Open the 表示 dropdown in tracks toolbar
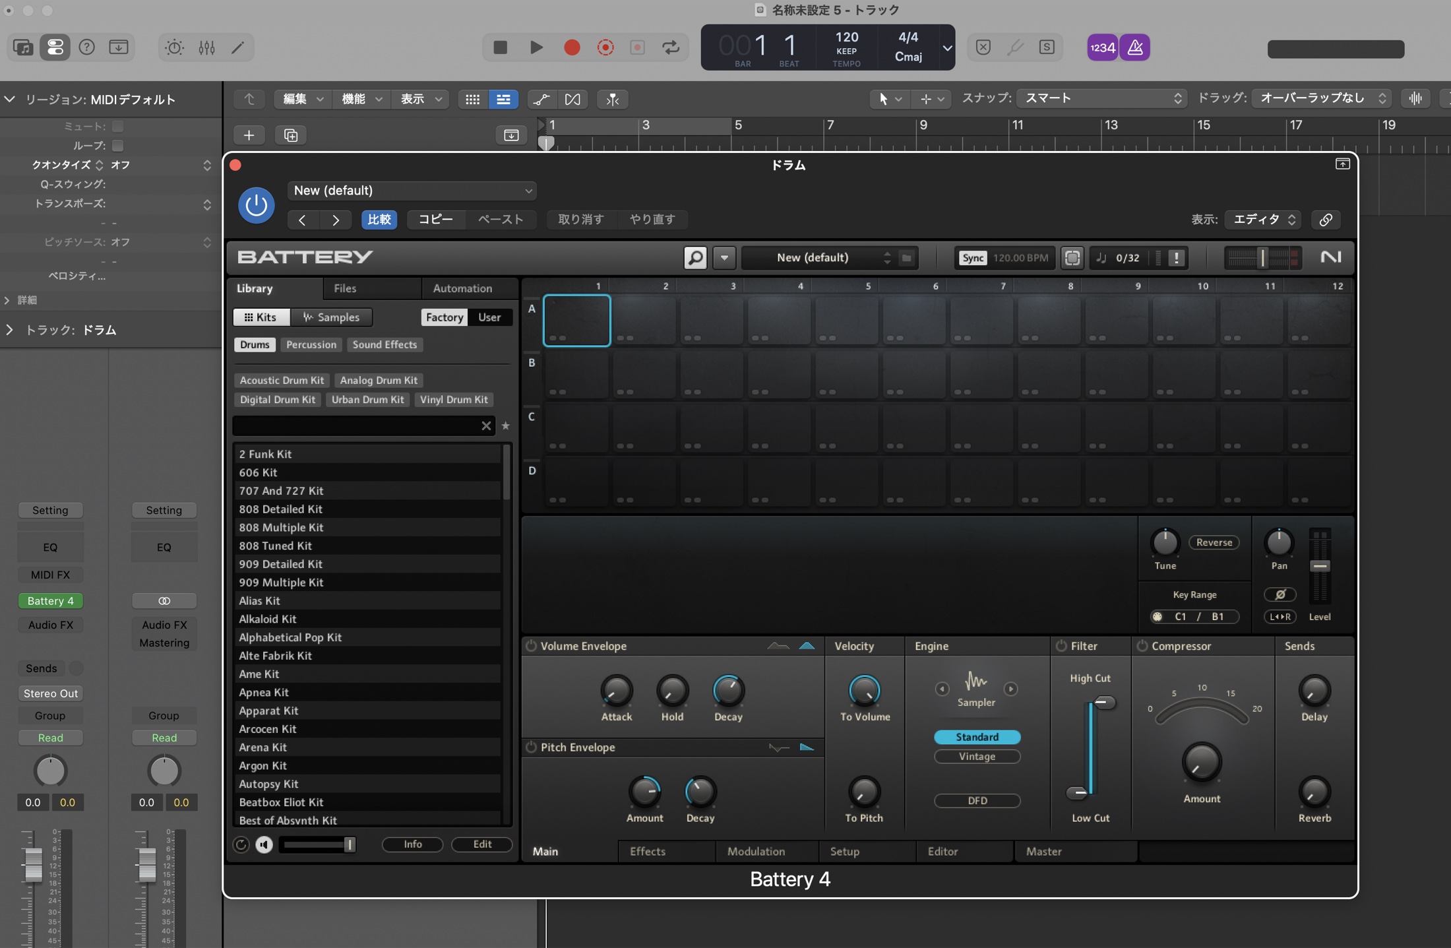 click(x=420, y=99)
